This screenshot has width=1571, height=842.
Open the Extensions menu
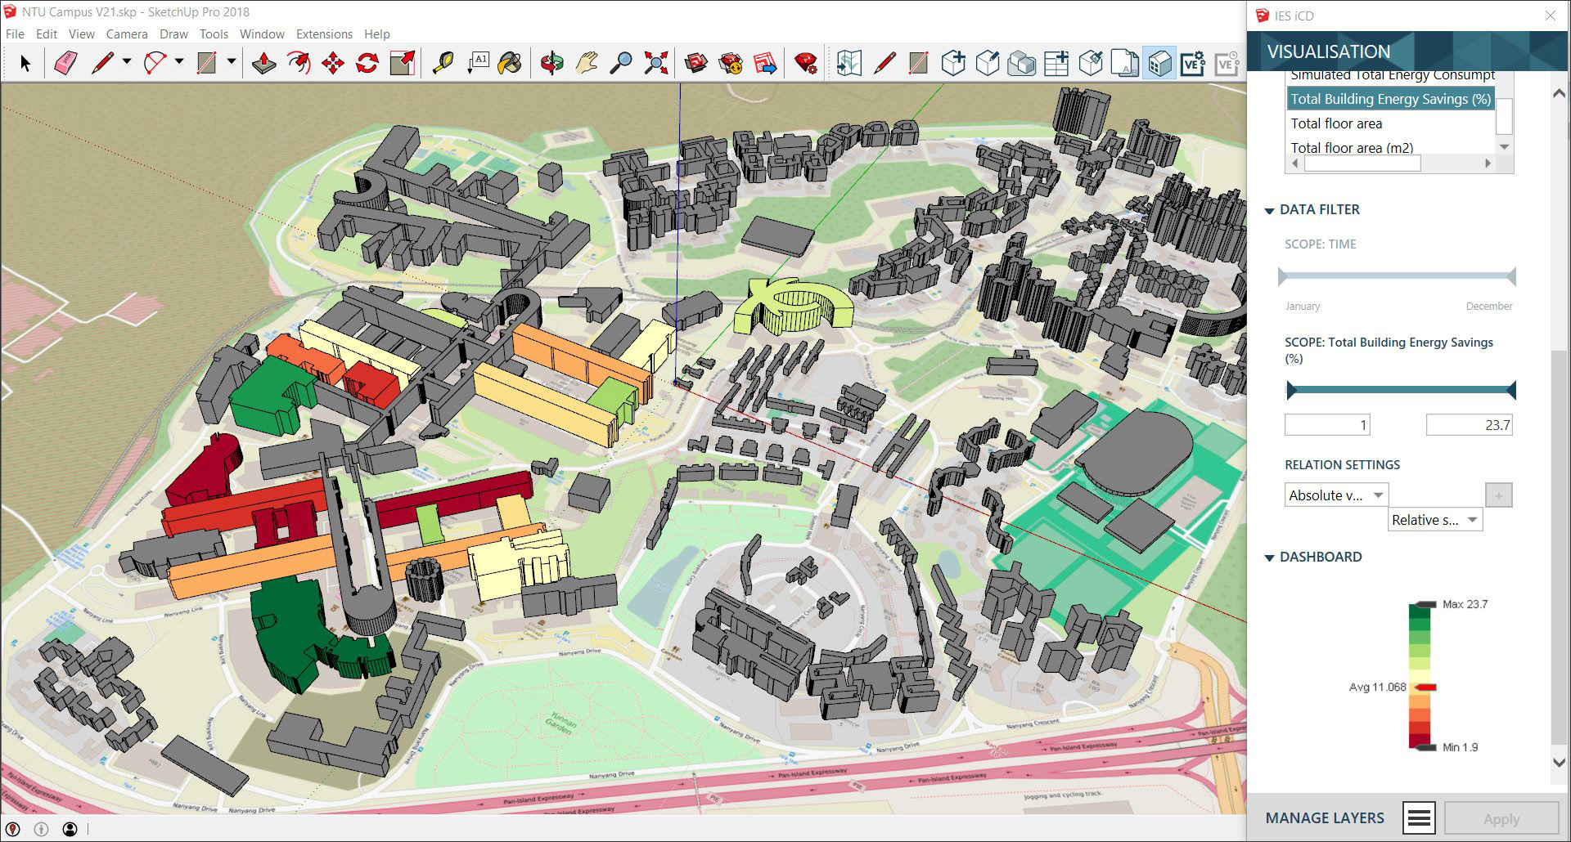pos(324,34)
